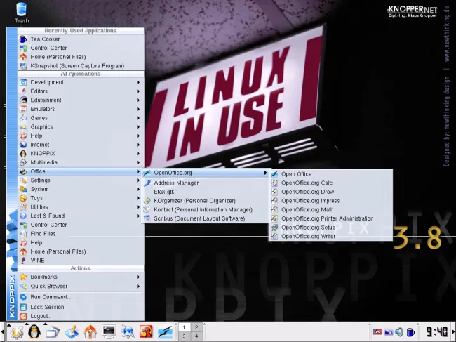The image size is (456, 342).
Task: Expand the Multimedia submenu arrow
Action: [138, 162]
